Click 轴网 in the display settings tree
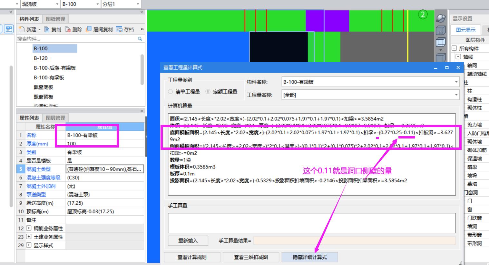 [472, 66]
